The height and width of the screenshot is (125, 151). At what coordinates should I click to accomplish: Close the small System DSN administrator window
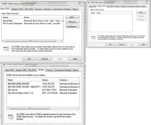(x=146, y=2)
